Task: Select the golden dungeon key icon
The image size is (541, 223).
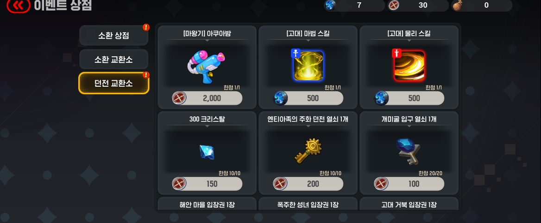Action: point(308,151)
